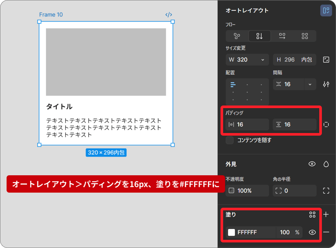
Task: Open the blend mode droplet icon
Action: pyautogui.click(x=326, y=164)
